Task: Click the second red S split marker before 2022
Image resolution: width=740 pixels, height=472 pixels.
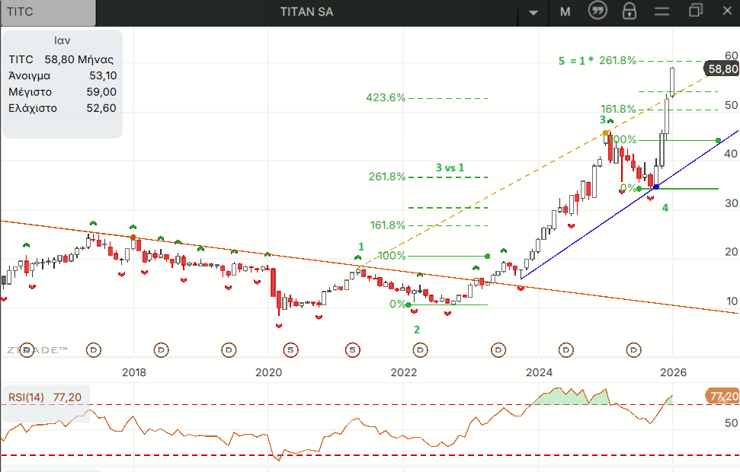Action: pos(352,350)
